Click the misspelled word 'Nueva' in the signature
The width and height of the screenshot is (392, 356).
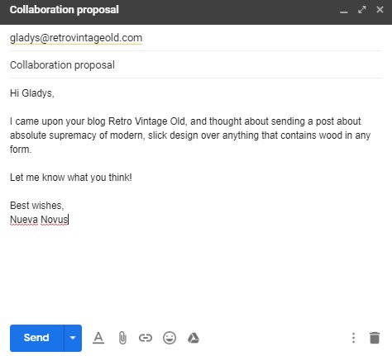tap(24, 220)
